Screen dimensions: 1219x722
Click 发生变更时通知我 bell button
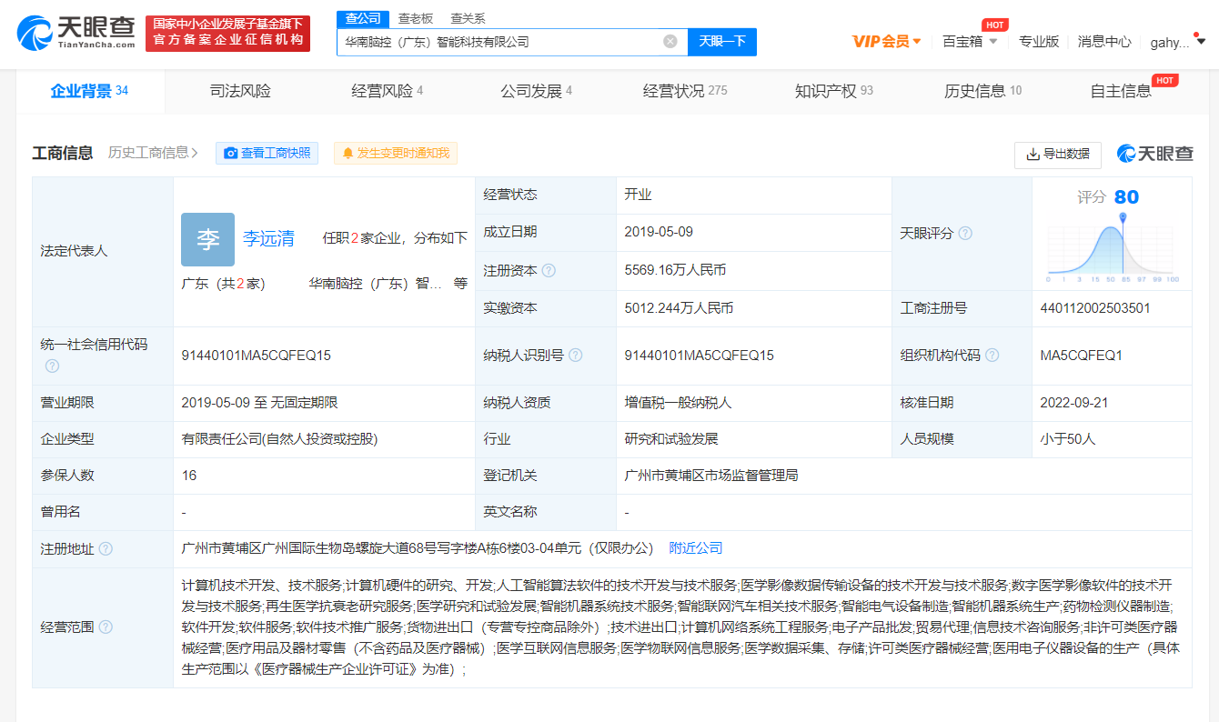click(396, 154)
